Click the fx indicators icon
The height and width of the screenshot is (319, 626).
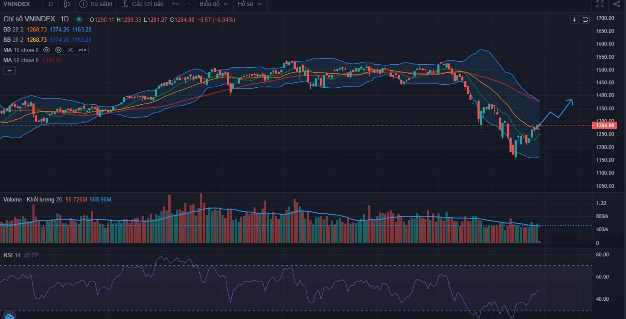coord(125,4)
